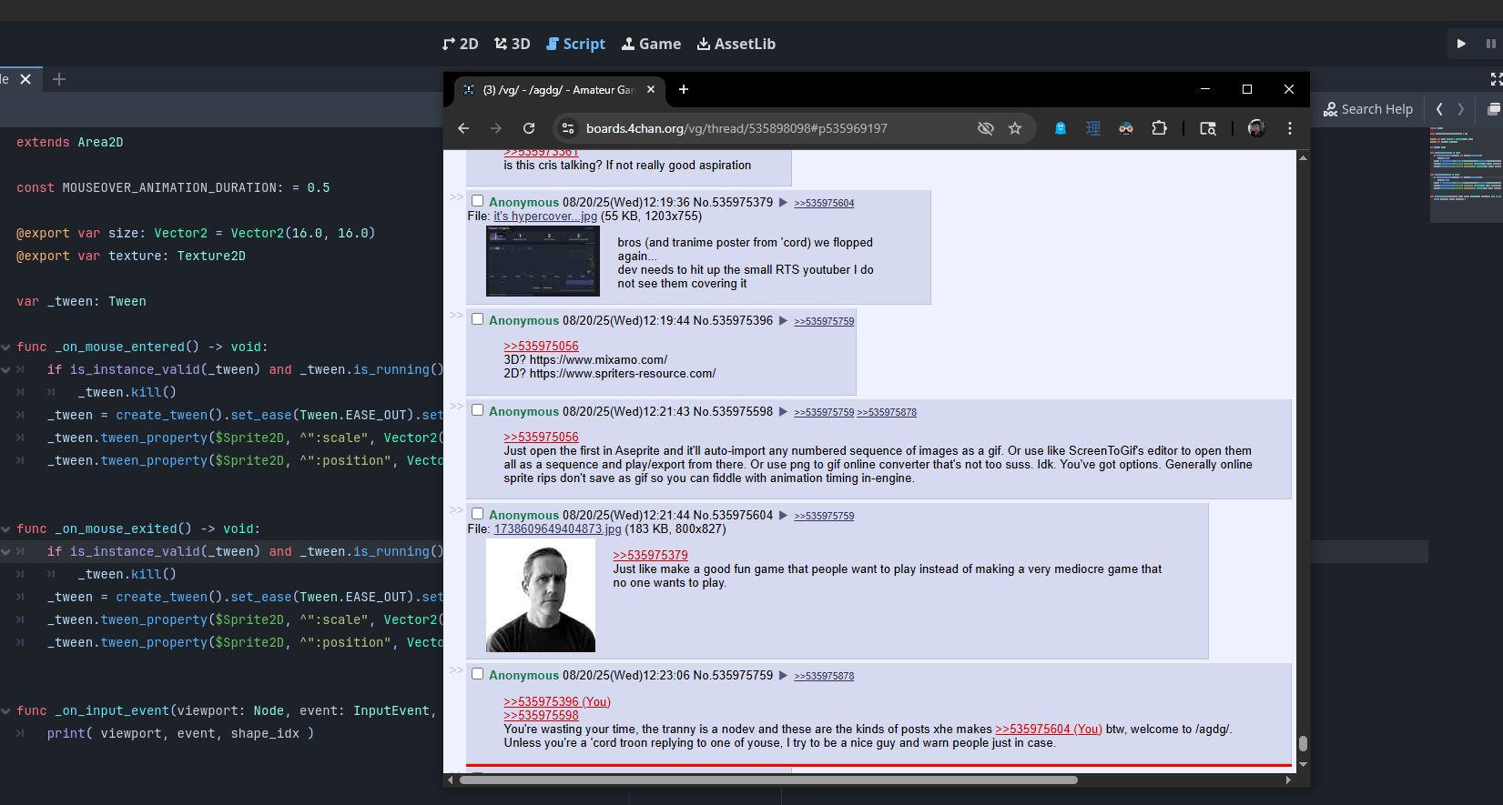This screenshot has height=805, width=1503.
Task: Tick the checkbox for post No.535975396
Action: point(477,319)
